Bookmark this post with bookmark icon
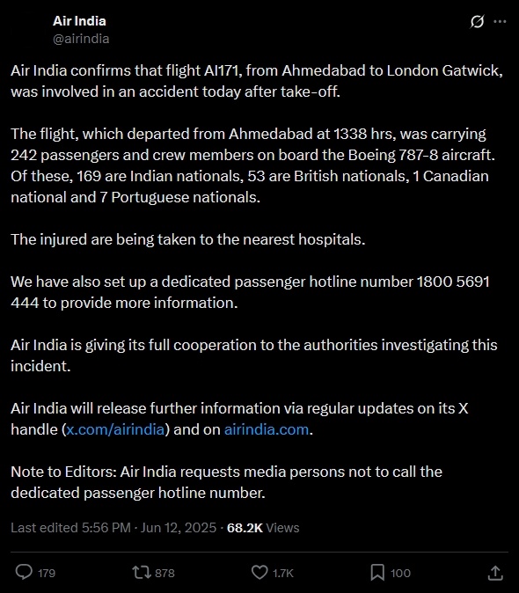Image resolution: width=519 pixels, height=593 pixels. [377, 572]
